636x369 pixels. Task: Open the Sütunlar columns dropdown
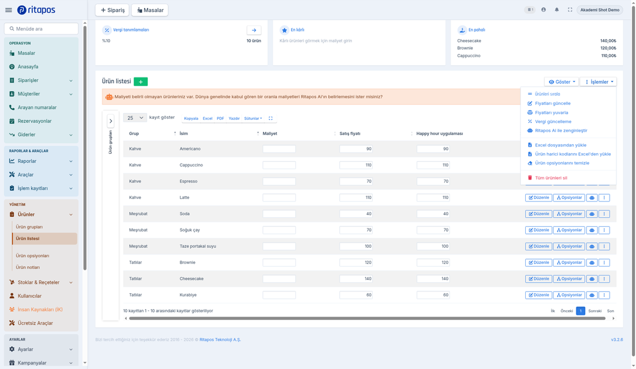coord(253,119)
